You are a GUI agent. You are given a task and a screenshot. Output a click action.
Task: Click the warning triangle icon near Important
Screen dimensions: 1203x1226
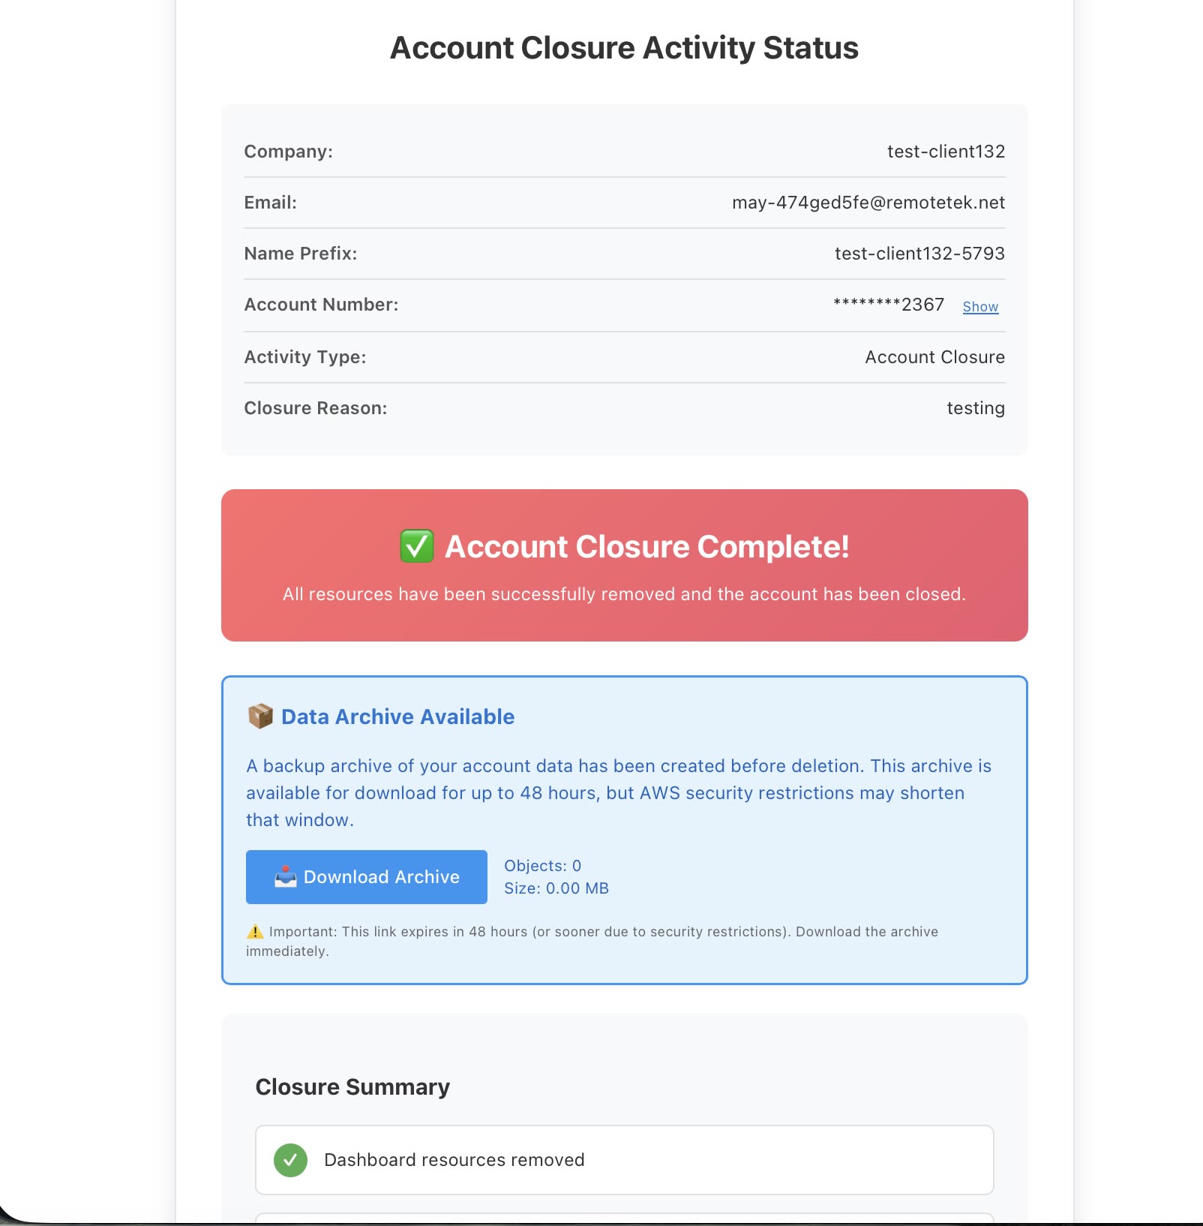click(255, 931)
